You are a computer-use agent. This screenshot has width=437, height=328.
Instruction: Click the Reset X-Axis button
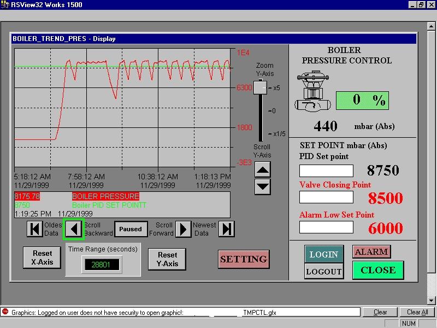tap(42, 257)
